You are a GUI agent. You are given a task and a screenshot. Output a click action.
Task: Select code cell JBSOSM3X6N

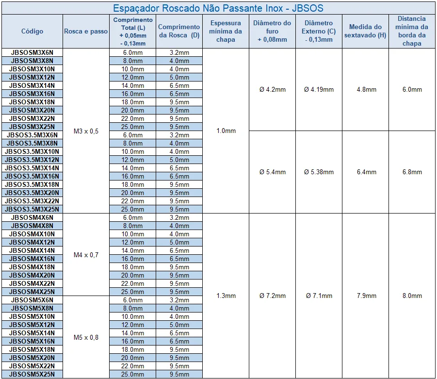point(32,52)
